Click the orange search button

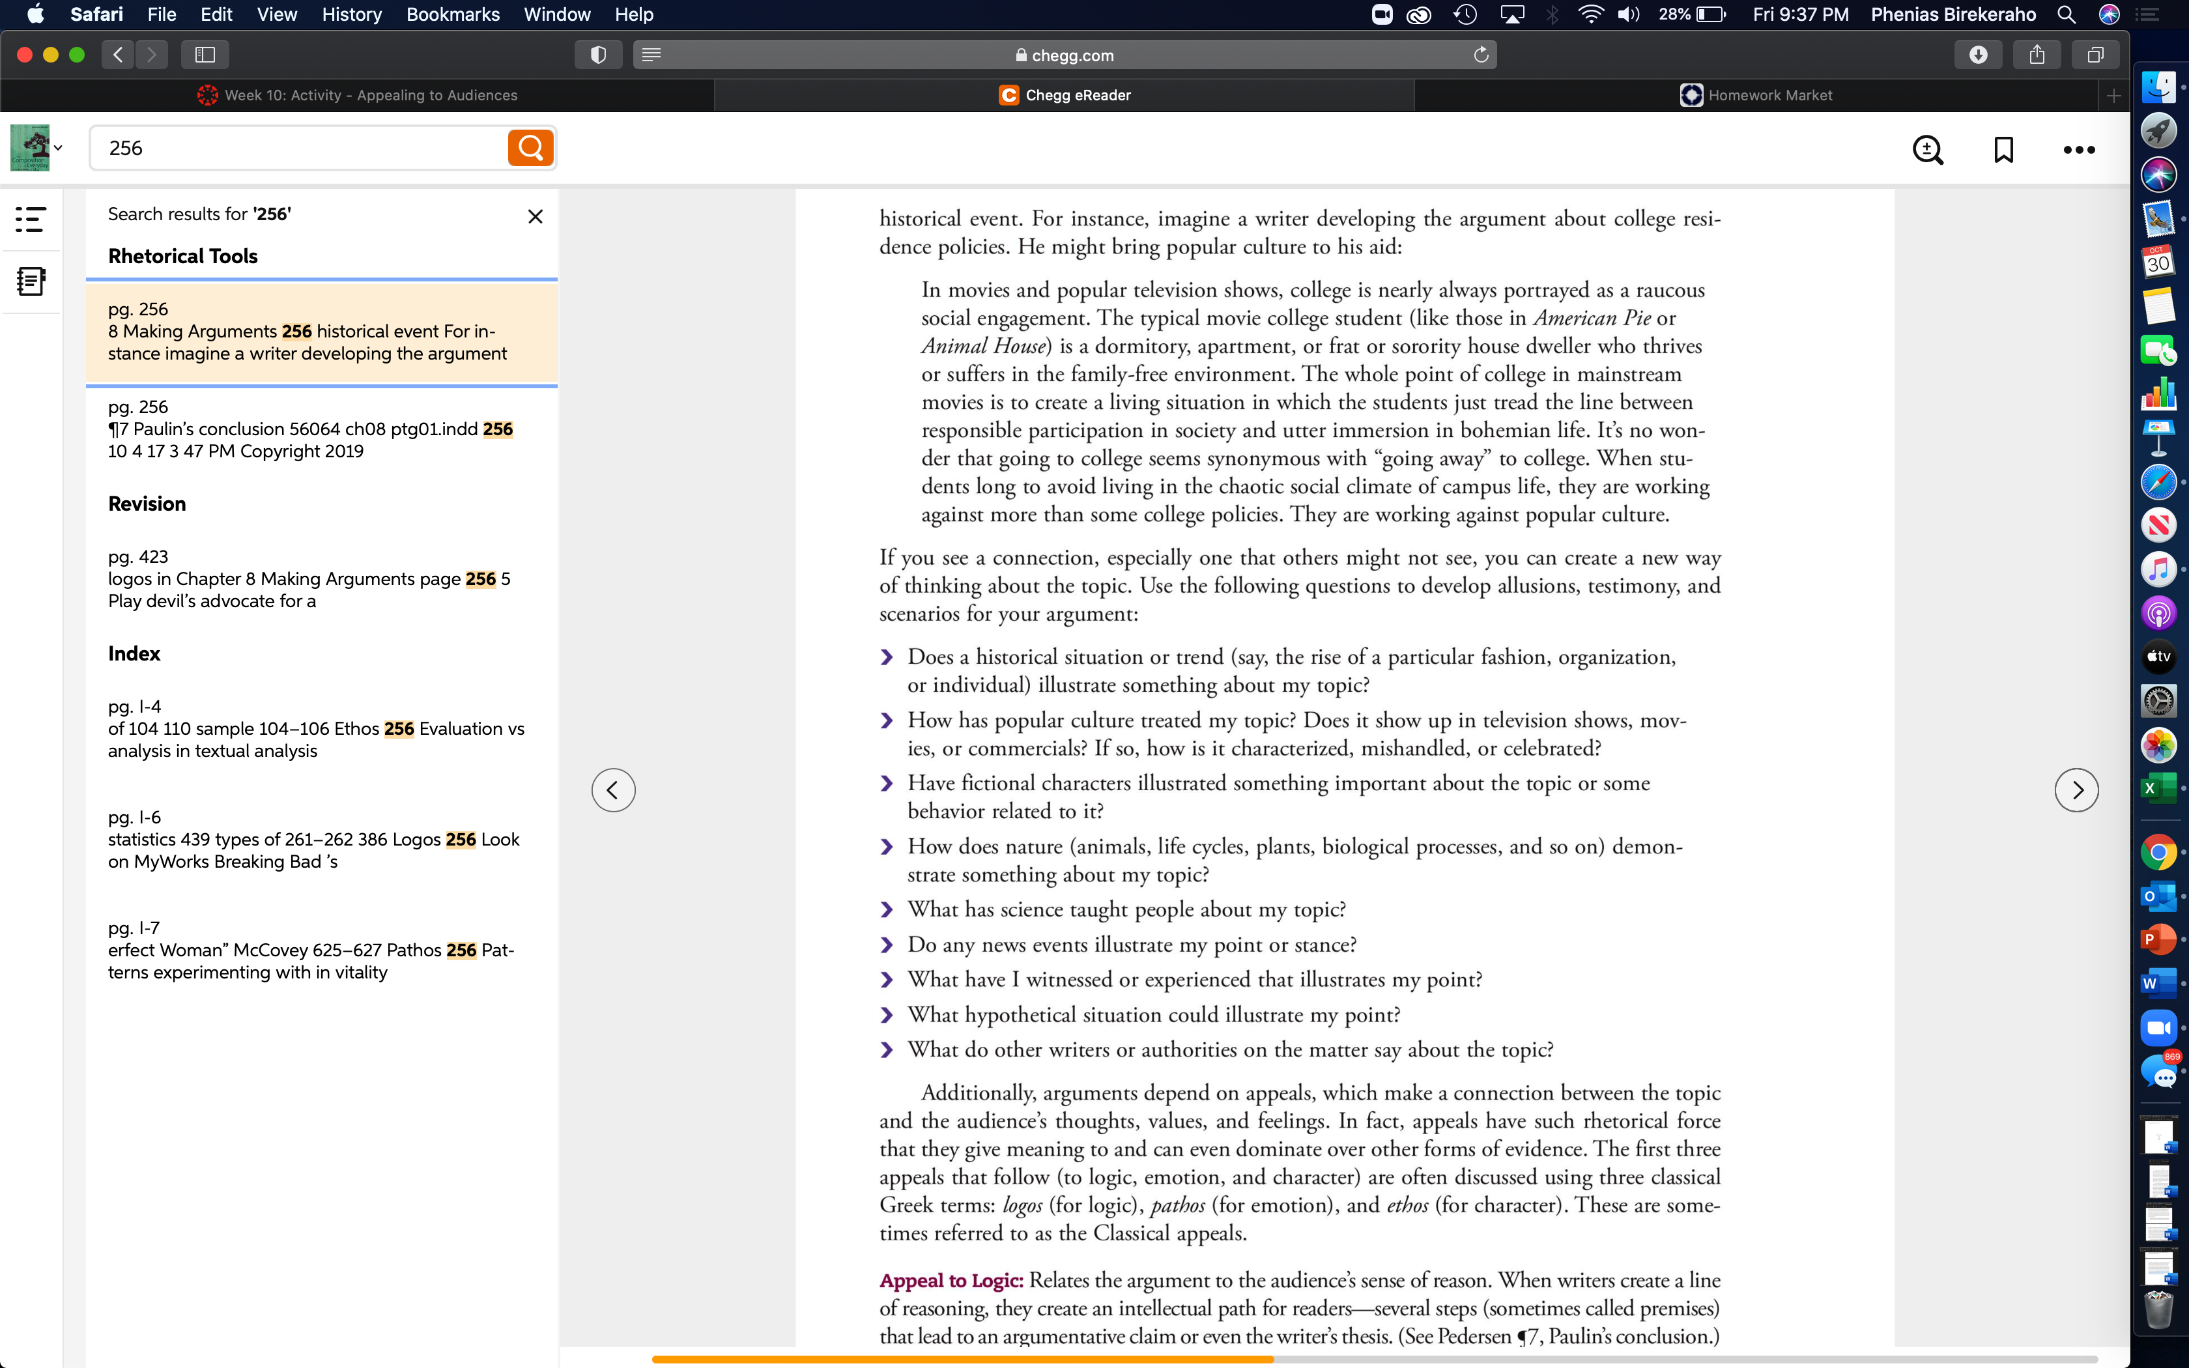pyautogui.click(x=531, y=147)
